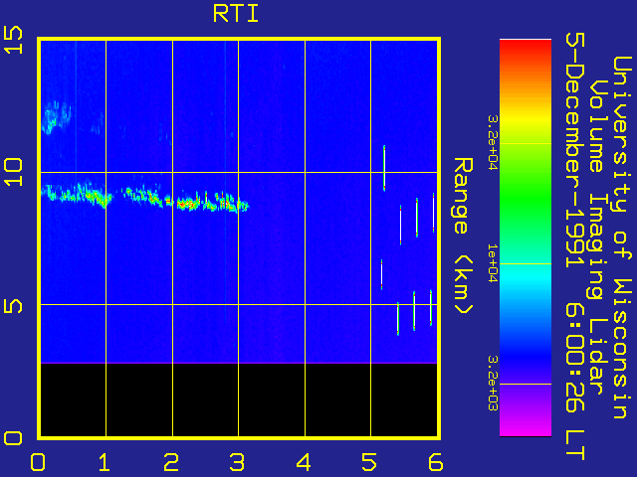Image resolution: width=637 pixels, height=477 pixels.
Task: Click the y-axis label 10
Action: 13,172
